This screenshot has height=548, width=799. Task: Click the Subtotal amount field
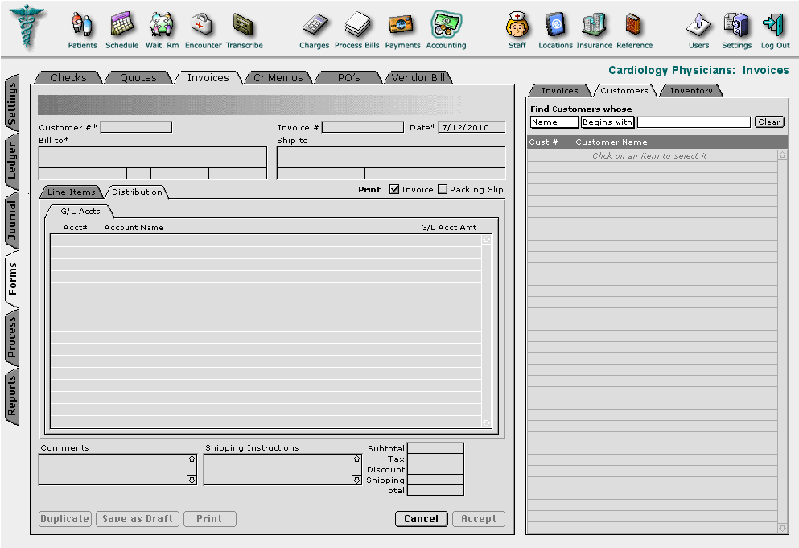435,448
